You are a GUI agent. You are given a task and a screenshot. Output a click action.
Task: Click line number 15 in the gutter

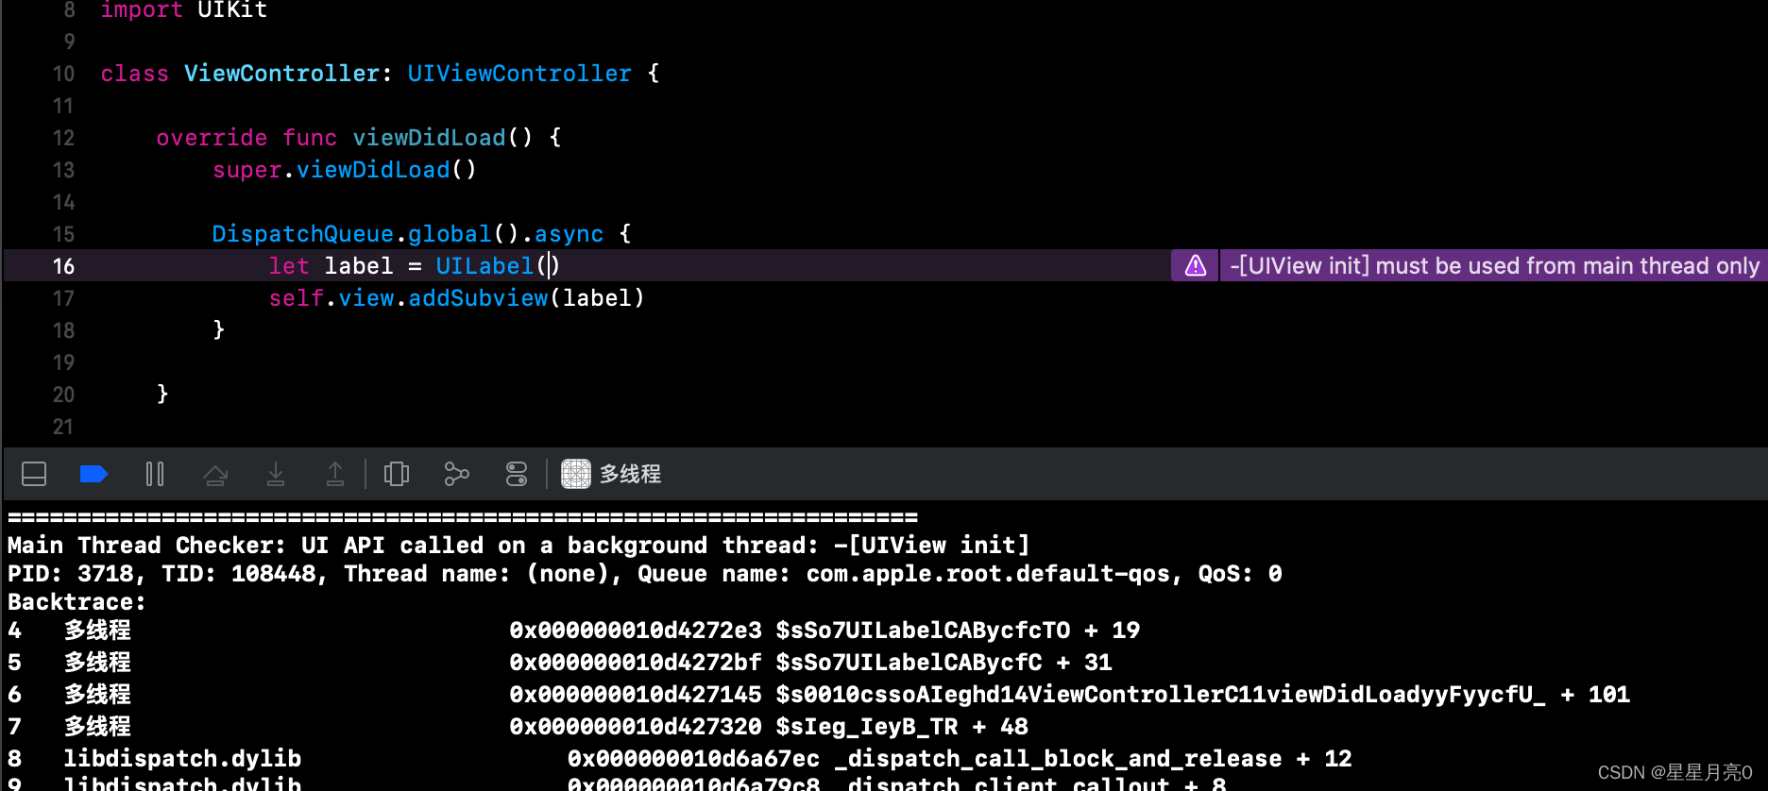[x=63, y=234]
